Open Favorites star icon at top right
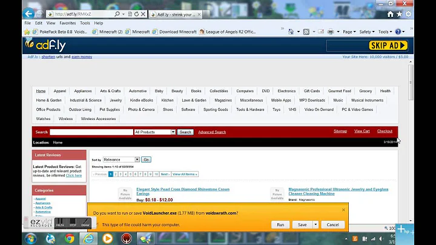Screen dimensions: 436x245 399,14
